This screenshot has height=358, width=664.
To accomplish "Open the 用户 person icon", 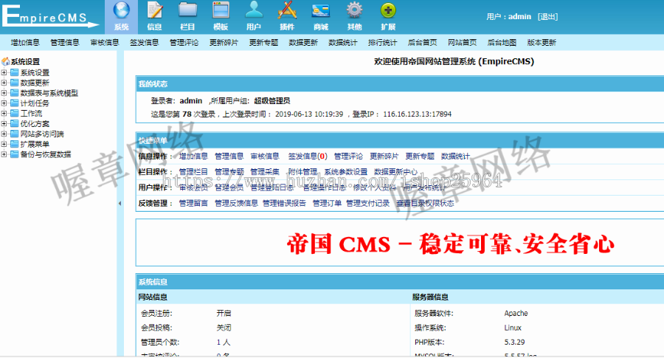I will point(254,10).
